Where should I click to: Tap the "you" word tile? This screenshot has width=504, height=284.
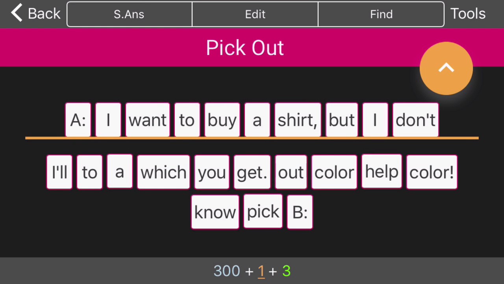pyautogui.click(x=212, y=172)
